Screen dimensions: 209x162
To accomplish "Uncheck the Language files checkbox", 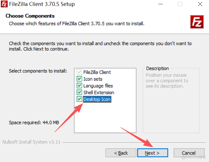I will click(x=79, y=86).
